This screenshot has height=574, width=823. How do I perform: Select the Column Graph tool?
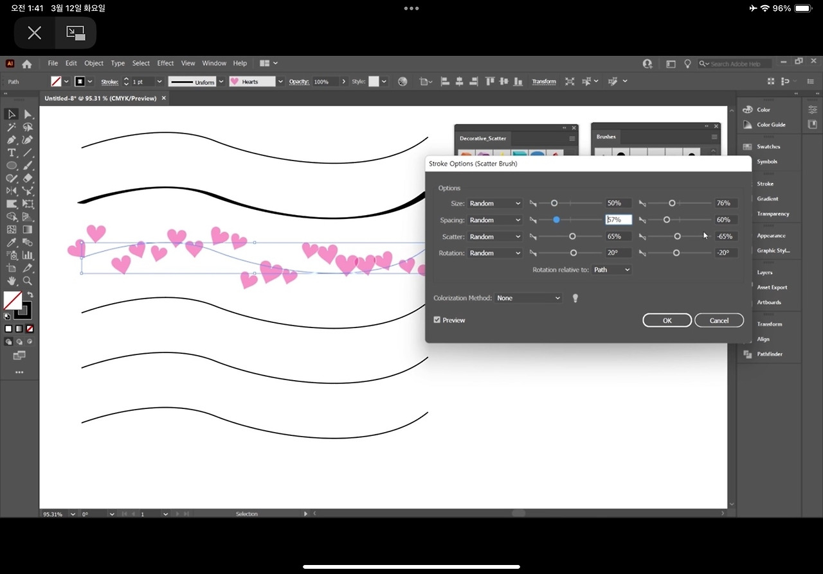click(x=28, y=255)
